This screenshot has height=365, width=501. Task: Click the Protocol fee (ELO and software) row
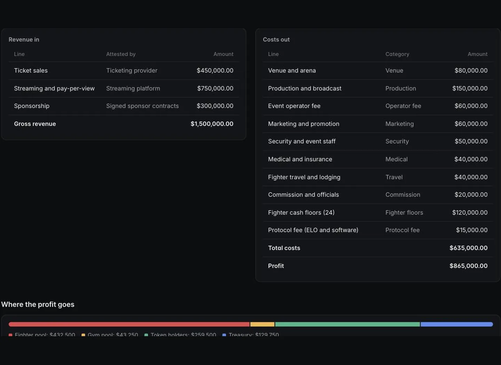point(378,230)
